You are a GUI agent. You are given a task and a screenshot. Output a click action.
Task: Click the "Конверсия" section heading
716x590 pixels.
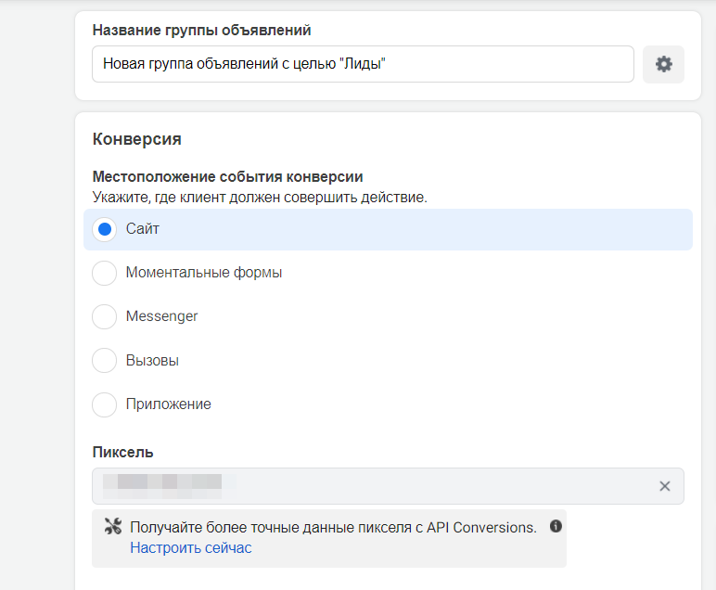tap(137, 139)
